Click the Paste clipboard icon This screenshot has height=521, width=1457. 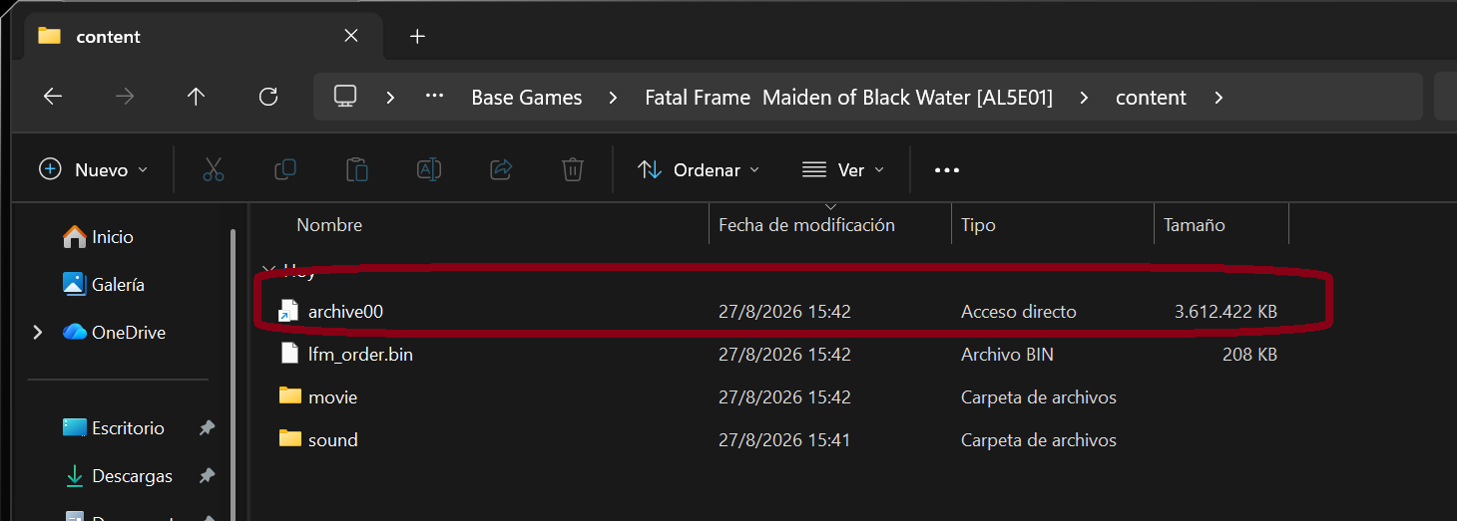[356, 169]
